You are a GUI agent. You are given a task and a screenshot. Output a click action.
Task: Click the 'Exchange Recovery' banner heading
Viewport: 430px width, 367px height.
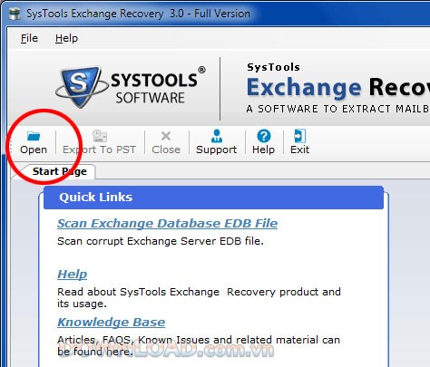point(338,87)
